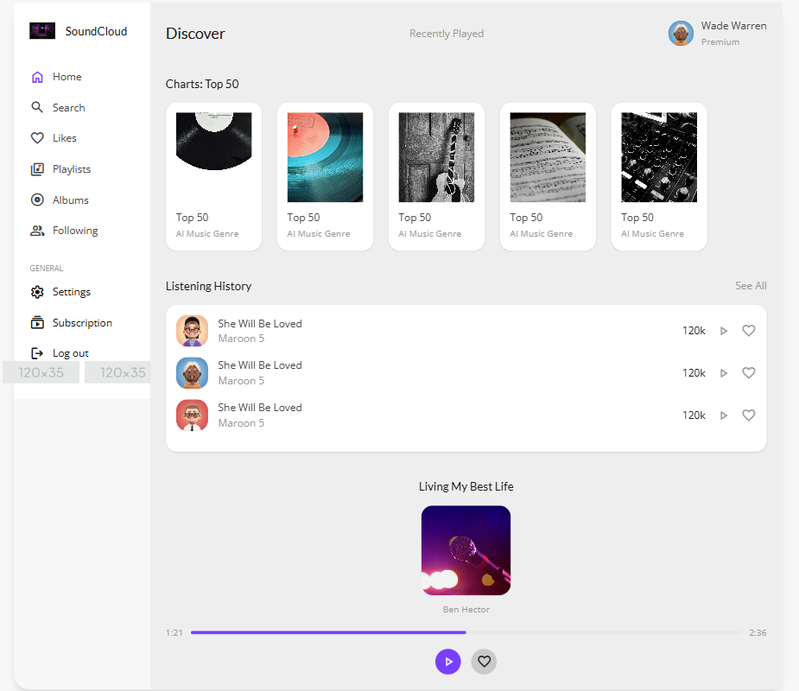Open the sheet music Top 50 chart card
The image size is (799, 691).
pyautogui.click(x=548, y=177)
